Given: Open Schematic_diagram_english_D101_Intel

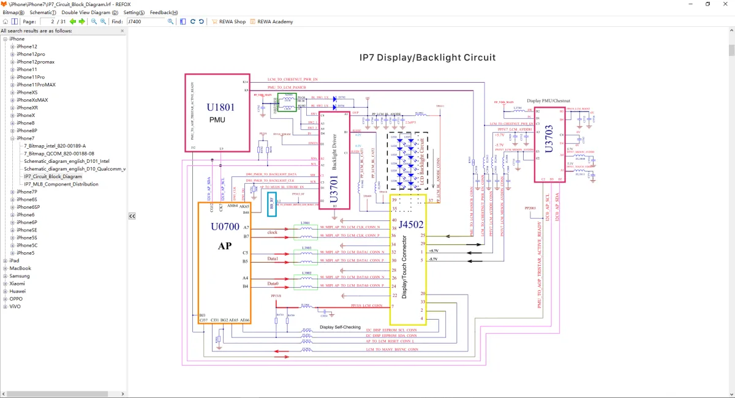Looking at the screenshot, I should tap(67, 161).
